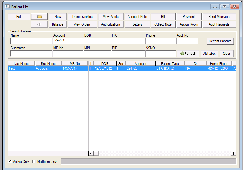Enable the Multicompany checkbox
Screen dimensions: 243x170
click(x=34, y=162)
